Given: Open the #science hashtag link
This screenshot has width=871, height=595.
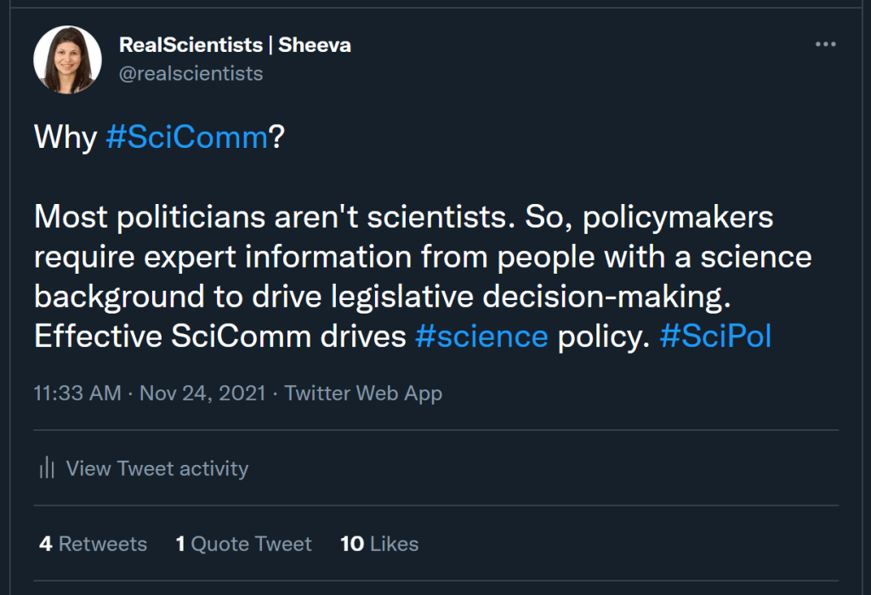Looking at the screenshot, I should point(483,336).
